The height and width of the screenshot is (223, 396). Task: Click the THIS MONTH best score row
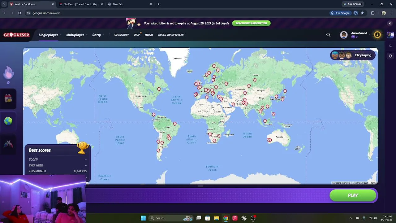[58, 171]
